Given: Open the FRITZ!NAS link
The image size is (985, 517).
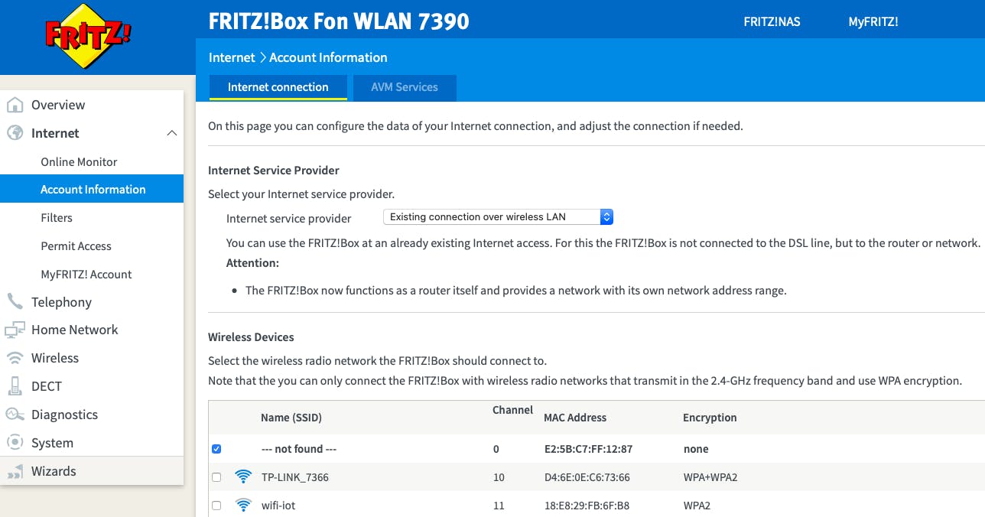Looking at the screenshot, I should point(772,21).
